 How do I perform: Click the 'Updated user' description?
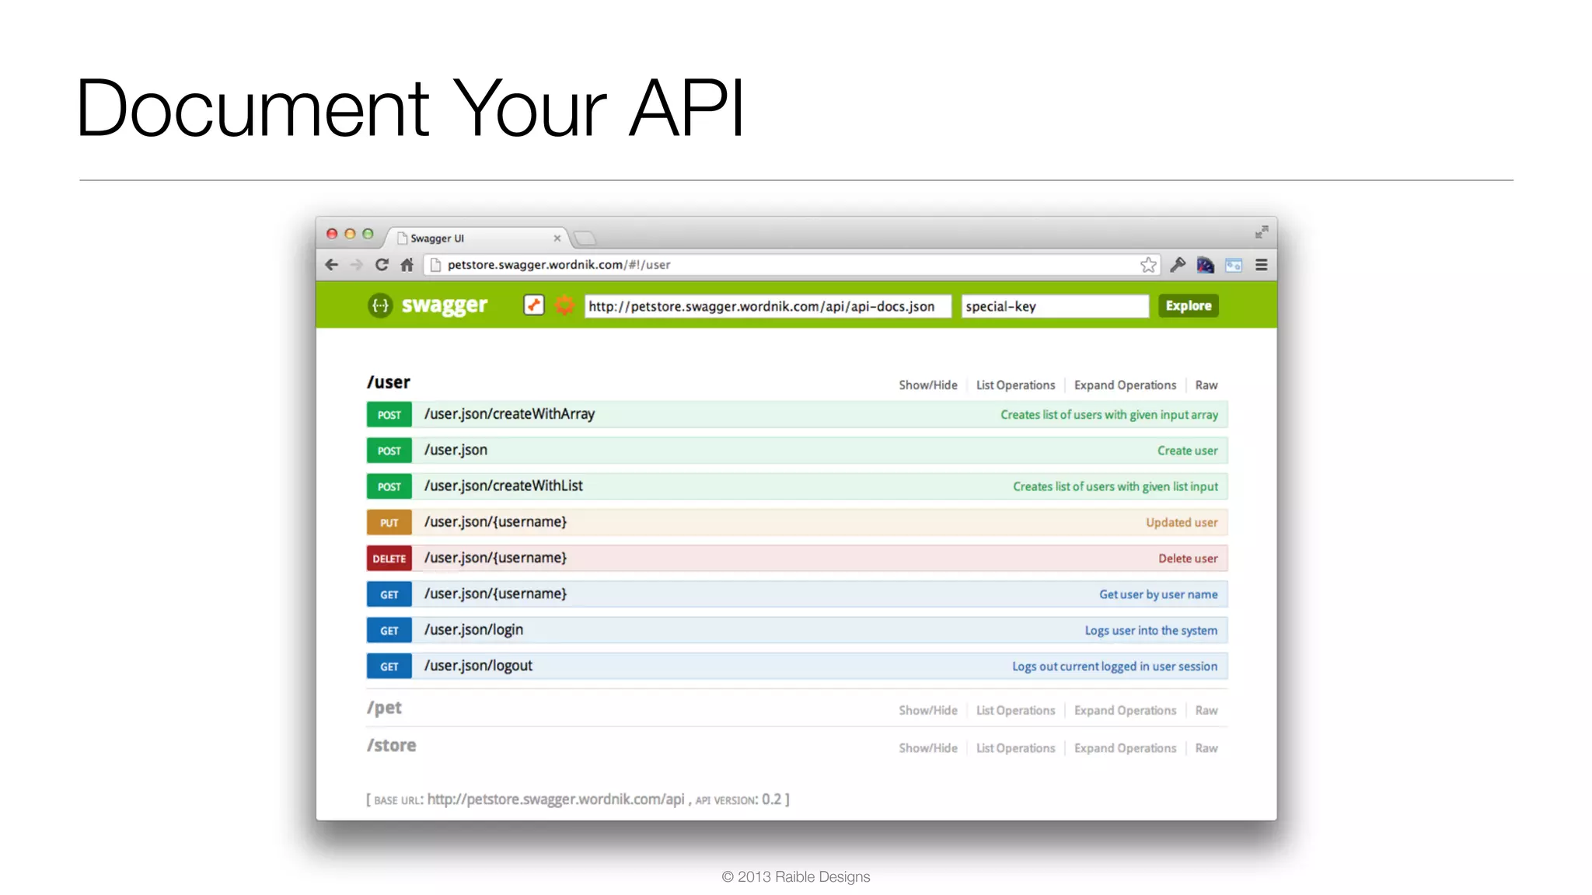point(1182,523)
